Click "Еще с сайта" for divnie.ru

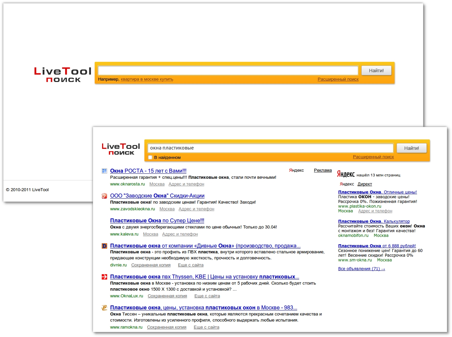click(x=191, y=265)
